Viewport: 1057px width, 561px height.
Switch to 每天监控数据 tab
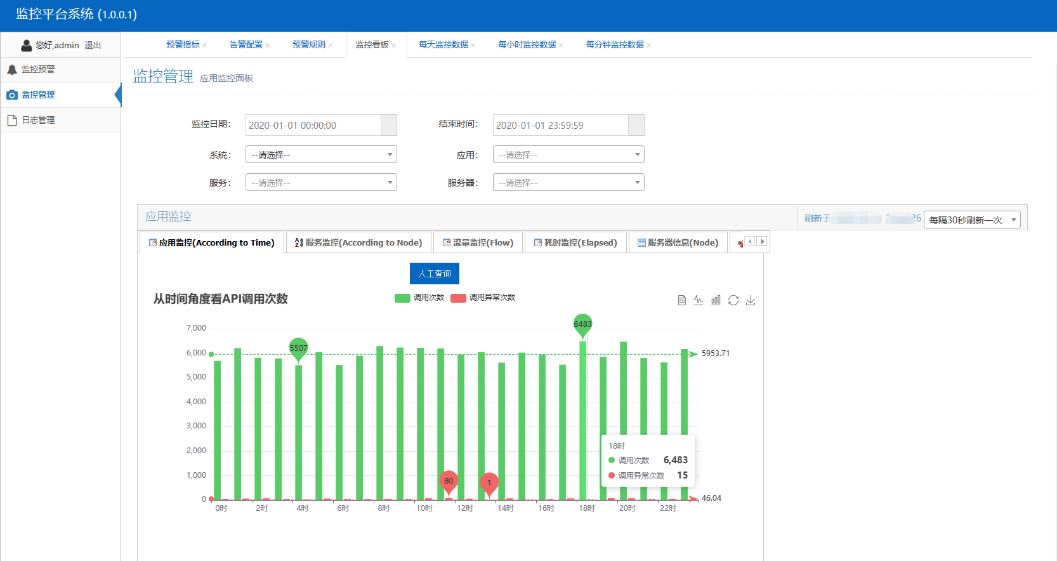(443, 44)
